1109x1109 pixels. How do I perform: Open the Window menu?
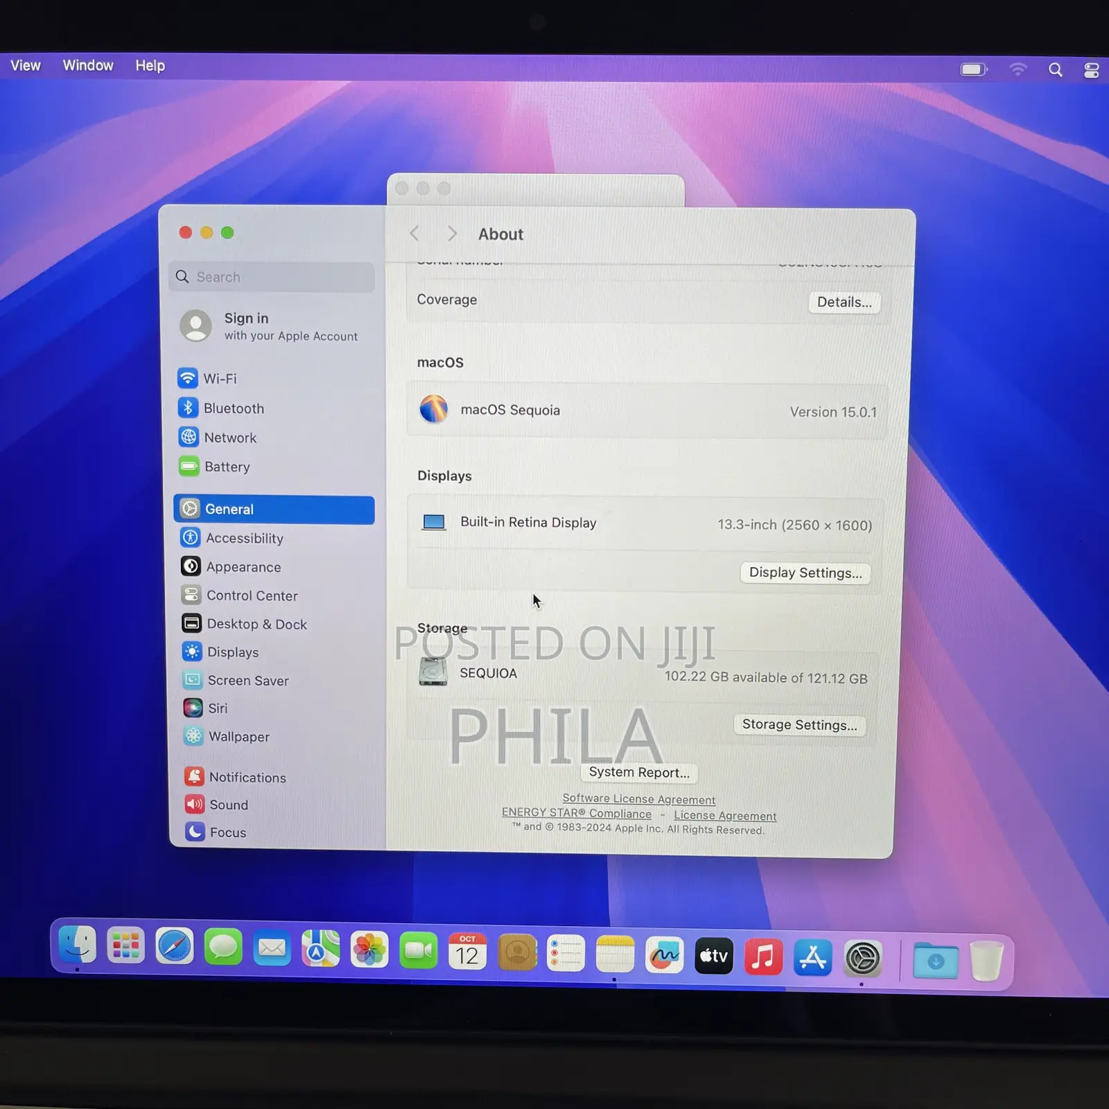coord(88,65)
